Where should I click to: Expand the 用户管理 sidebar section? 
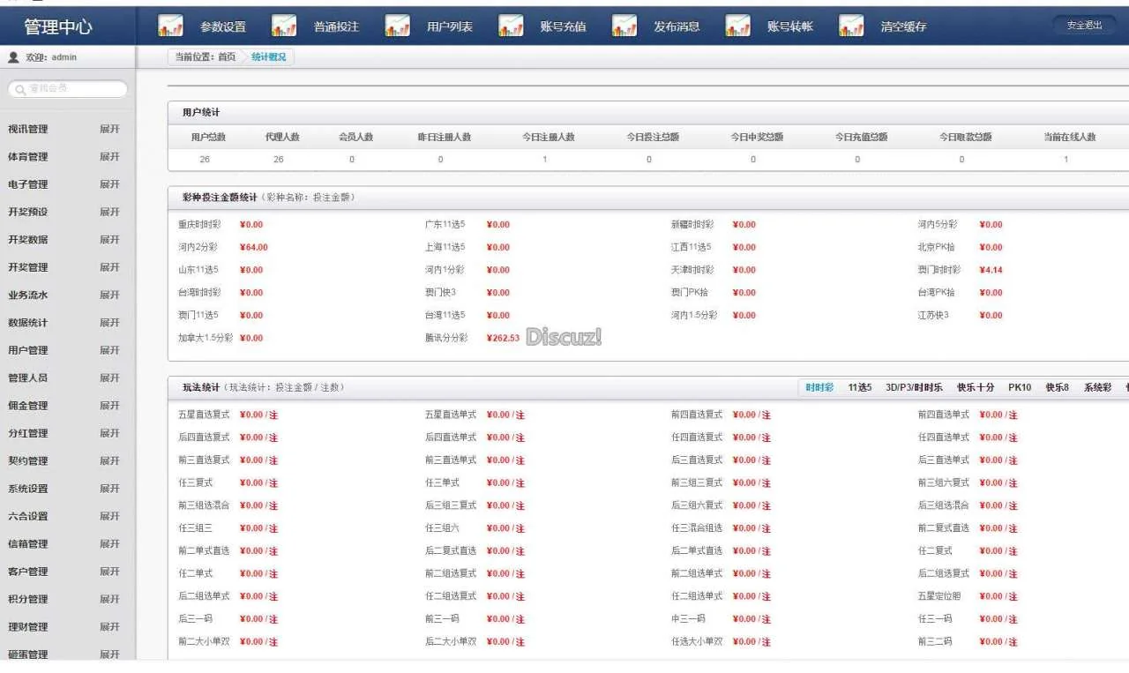point(109,350)
